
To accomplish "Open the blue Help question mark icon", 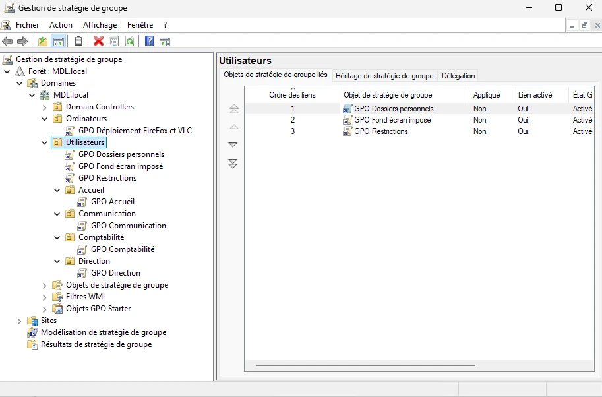I will pos(149,41).
